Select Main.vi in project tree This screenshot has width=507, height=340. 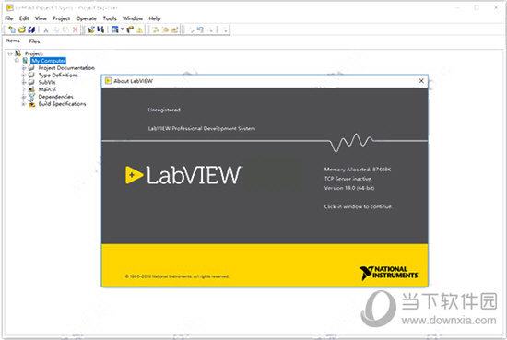pos(47,89)
